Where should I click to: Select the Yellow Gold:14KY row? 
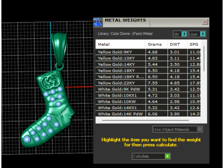coord(148,64)
